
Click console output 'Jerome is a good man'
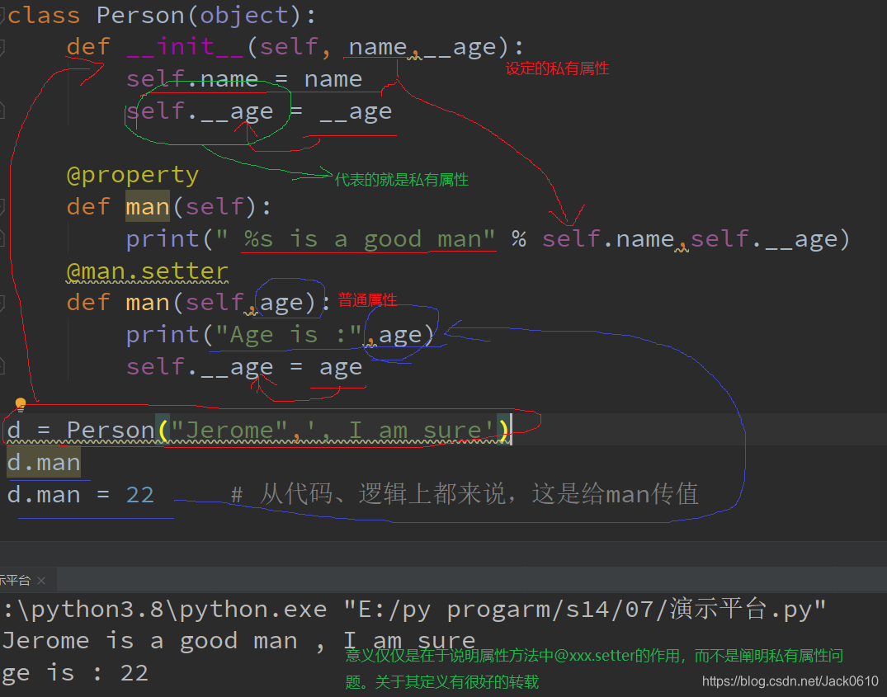150,641
